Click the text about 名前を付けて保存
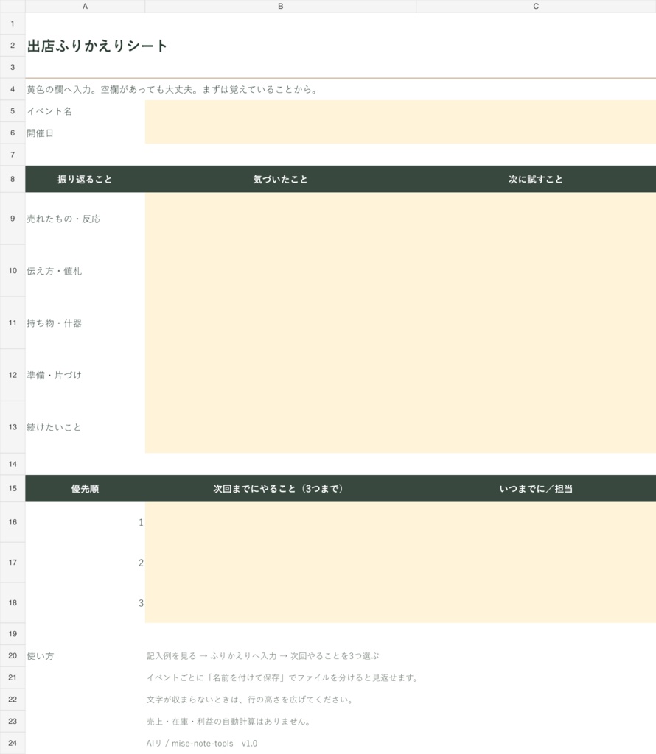Screen dimensions: 656x754 282,677
